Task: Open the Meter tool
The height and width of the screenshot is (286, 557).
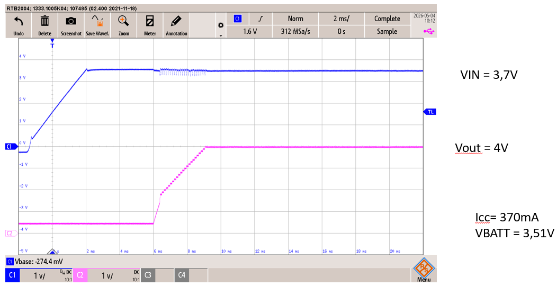Action: [150, 25]
